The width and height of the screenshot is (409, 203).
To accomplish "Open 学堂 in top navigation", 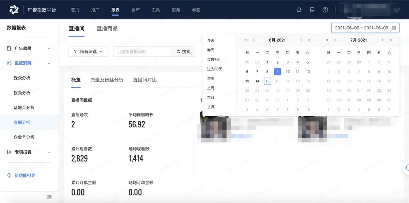I will [x=196, y=10].
